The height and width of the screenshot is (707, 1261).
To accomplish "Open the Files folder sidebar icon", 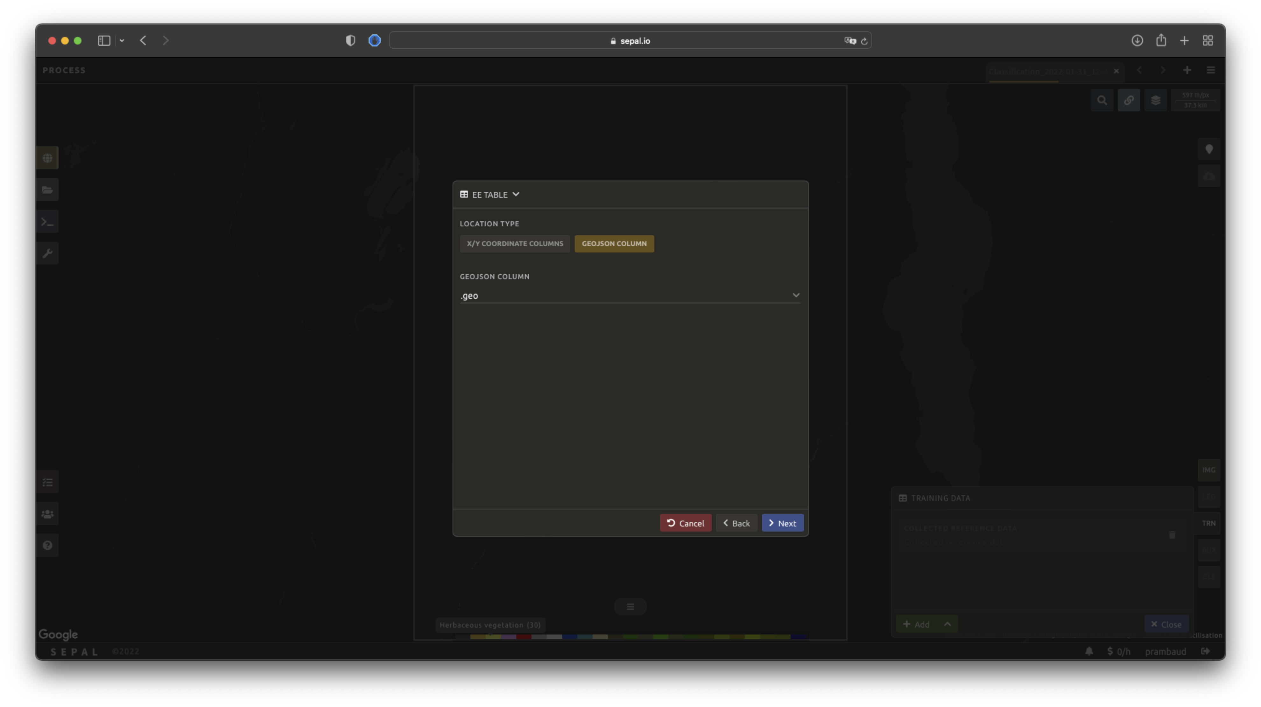I will click(x=47, y=190).
